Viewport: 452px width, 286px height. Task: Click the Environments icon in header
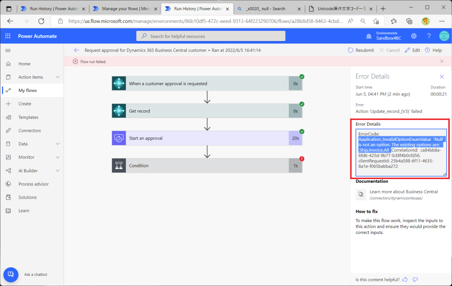[x=369, y=36]
